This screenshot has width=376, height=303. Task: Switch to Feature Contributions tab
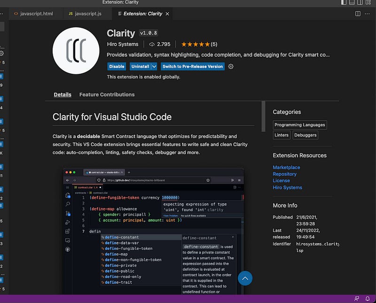[x=107, y=94]
